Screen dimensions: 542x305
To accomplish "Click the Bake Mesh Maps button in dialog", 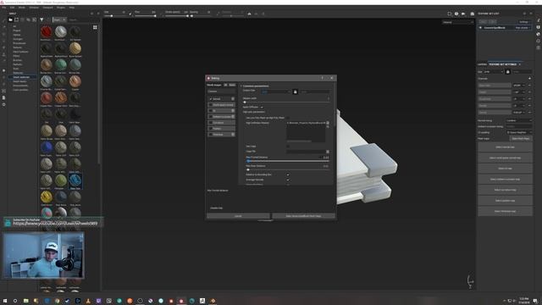I will click(x=303, y=216).
